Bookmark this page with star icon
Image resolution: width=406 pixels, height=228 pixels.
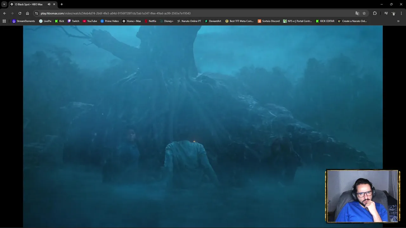364,13
